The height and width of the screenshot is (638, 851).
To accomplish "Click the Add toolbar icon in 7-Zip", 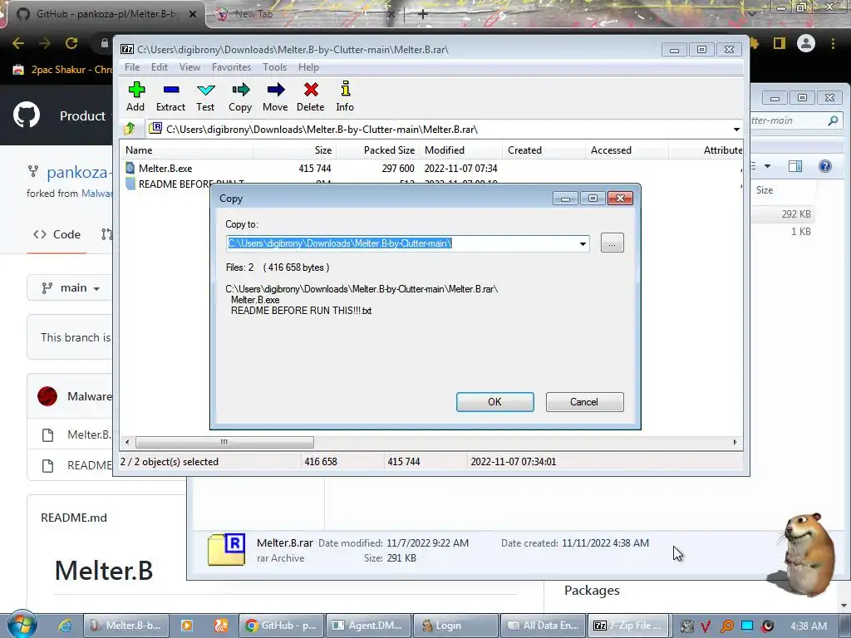I will click(135, 96).
